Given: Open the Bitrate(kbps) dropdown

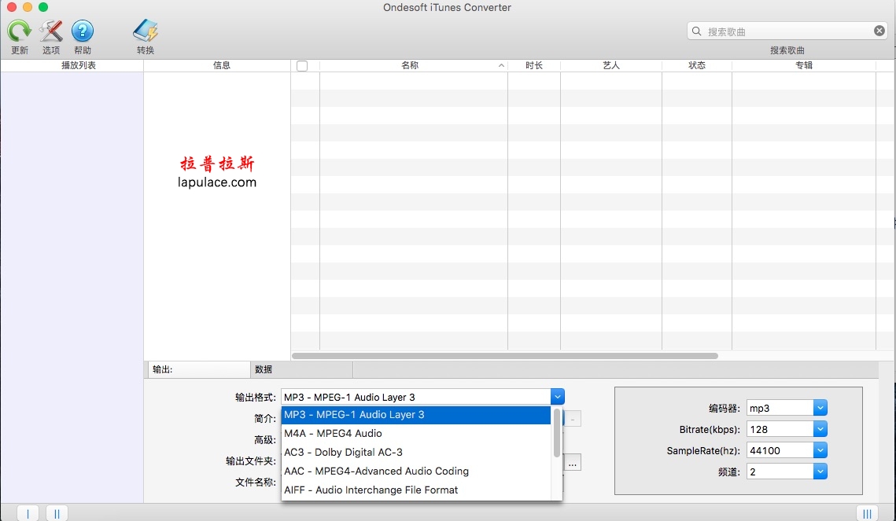Looking at the screenshot, I should pyautogui.click(x=820, y=428).
